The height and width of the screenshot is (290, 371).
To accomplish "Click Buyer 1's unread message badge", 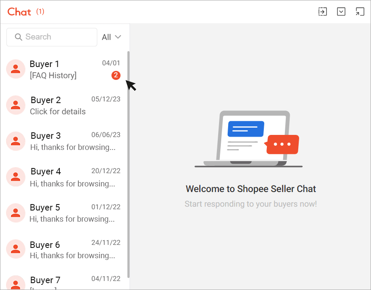I will click(x=115, y=75).
